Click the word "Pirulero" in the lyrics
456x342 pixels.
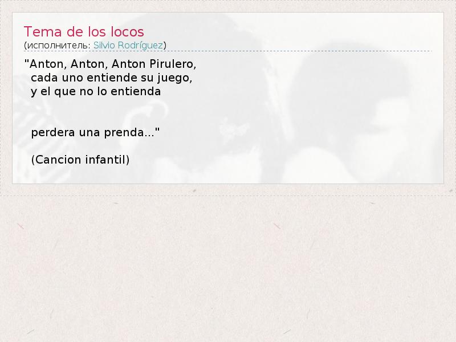point(172,64)
